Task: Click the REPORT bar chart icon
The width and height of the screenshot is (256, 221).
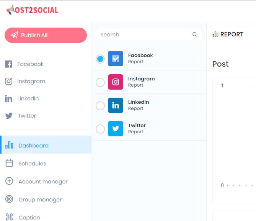Action: pyautogui.click(x=215, y=34)
